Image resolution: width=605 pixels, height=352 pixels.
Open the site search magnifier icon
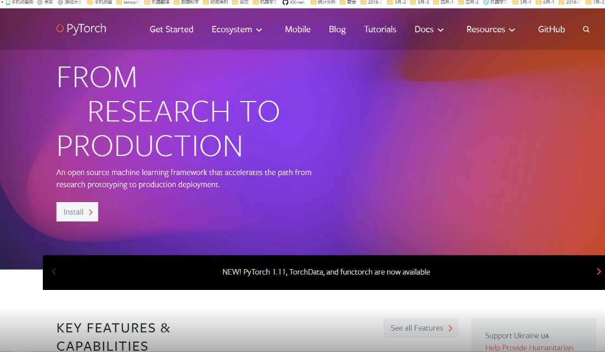(586, 30)
